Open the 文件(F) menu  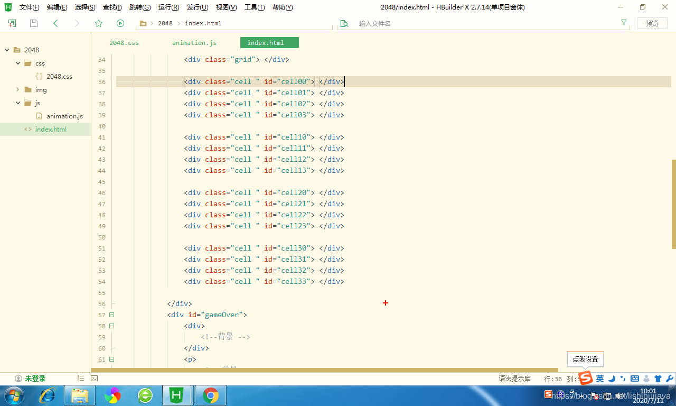[x=29, y=7]
